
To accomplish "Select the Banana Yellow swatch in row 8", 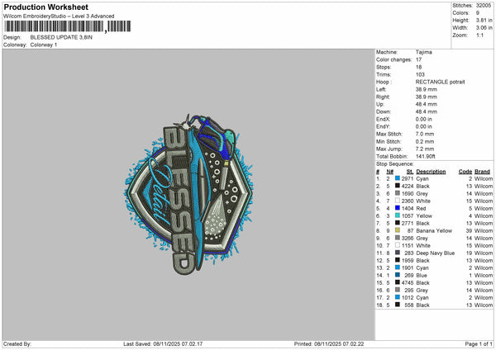I will (398, 230).
